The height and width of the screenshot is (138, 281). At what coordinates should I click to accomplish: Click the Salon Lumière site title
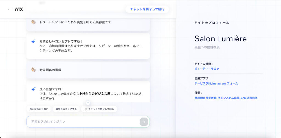[x=217, y=38]
